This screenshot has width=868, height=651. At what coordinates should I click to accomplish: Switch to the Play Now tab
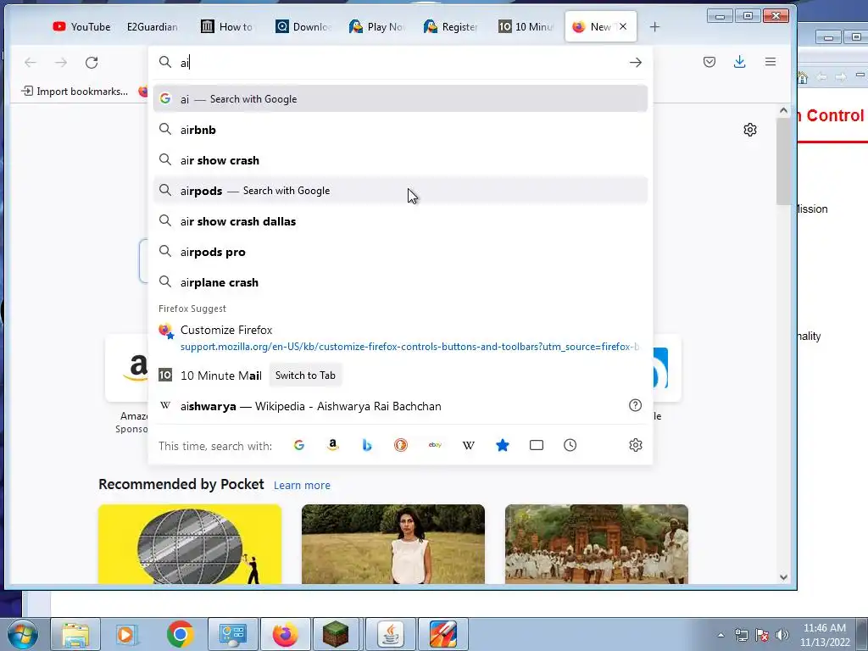tap(377, 26)
